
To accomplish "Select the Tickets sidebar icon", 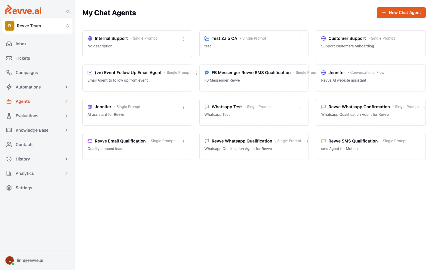I will 9,58.
